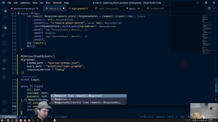Open the Go menu
This screenshot has width=218, height=122.
coord(42,3)
